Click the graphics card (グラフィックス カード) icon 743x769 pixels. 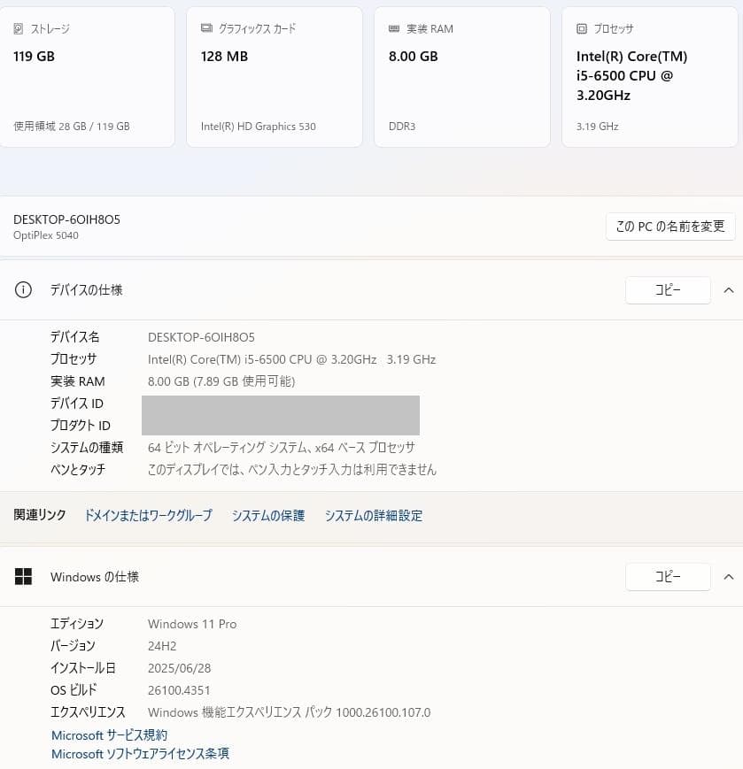click(x=206, y=29)
